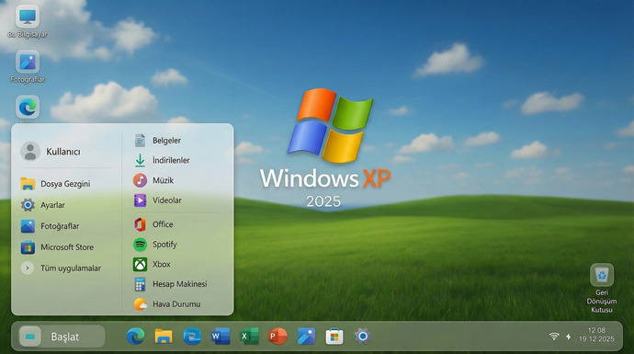Click the battery charging tray icon
The width and height of the screenshot is (634, 354).
pos(569,337)
